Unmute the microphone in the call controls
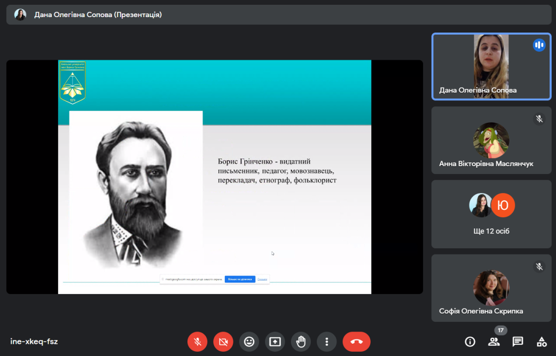The height and width of the screenshot is (356, 556). point(197,342)
